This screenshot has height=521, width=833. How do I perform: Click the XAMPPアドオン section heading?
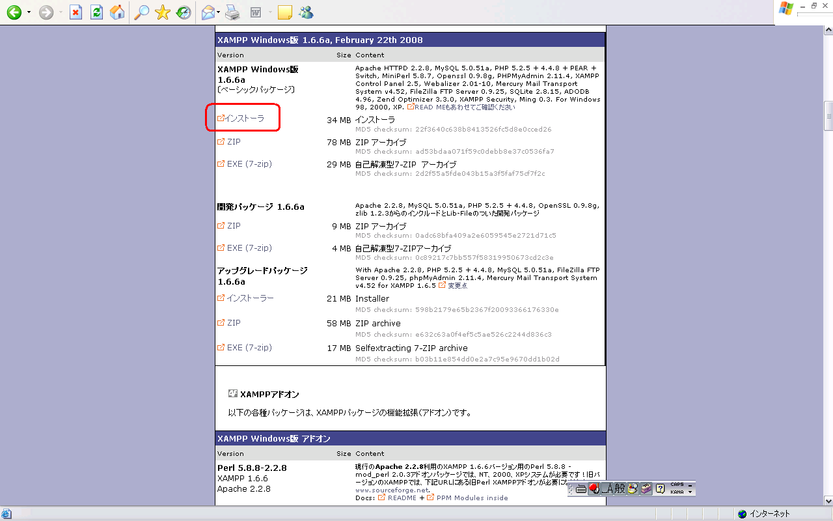[269, 394]
